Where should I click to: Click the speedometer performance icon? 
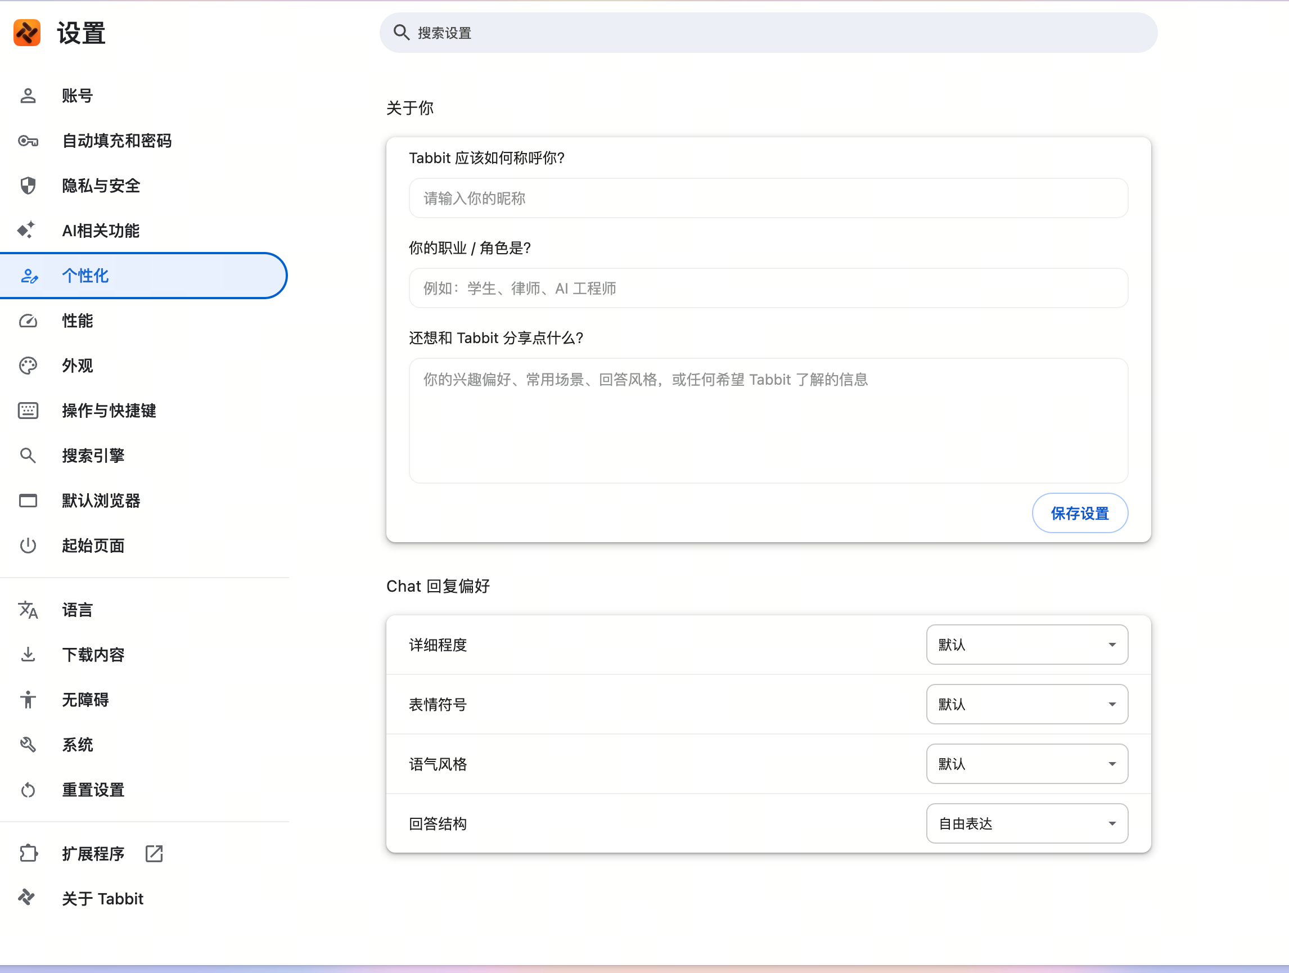pyautogui.click(x=28, y=321)
